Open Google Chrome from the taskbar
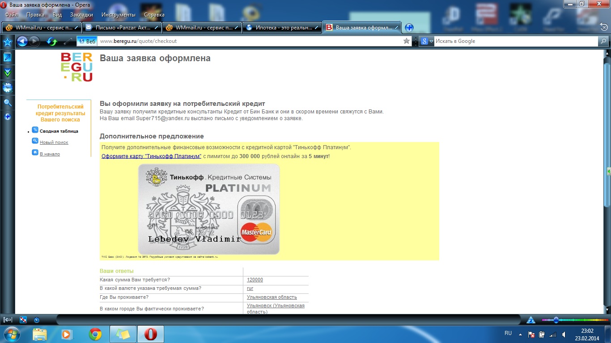 [95, 334]
